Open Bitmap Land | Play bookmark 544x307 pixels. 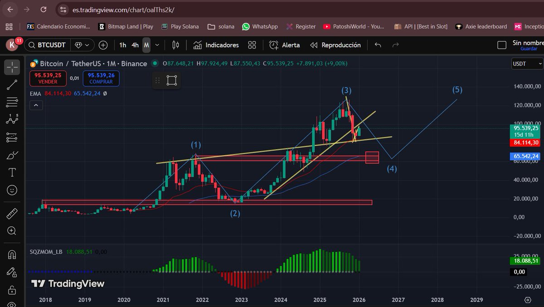tap(126, 26)
